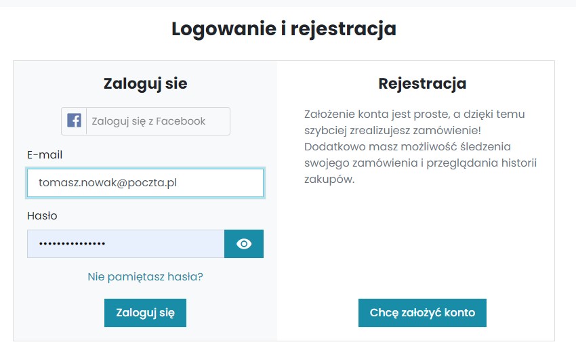Click the 'Zaloguj sie' section heading
This screenshot has height=359, width=576.
point(146,84)
